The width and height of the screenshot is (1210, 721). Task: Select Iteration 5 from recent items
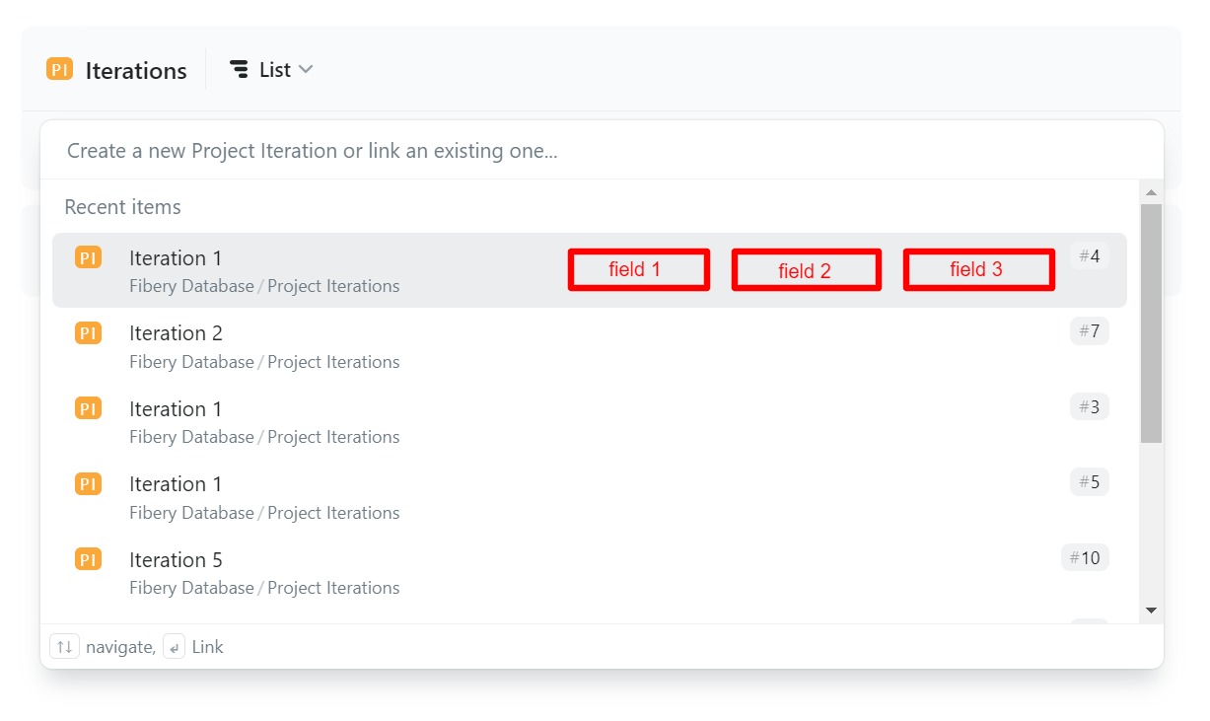pos(176,560)
